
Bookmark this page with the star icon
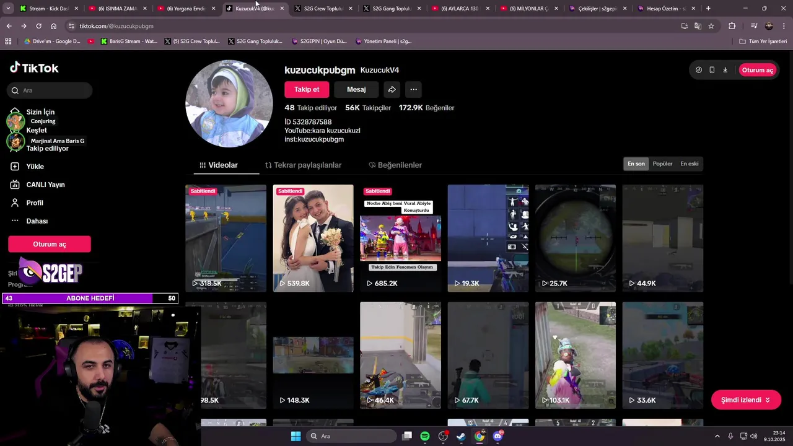click(x=711, y=26)
